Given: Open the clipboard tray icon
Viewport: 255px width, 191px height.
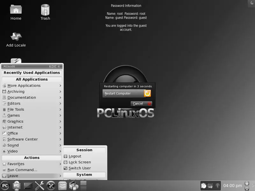Looking at the screenshot, I should pyautogui.click(x=203, y=186).
